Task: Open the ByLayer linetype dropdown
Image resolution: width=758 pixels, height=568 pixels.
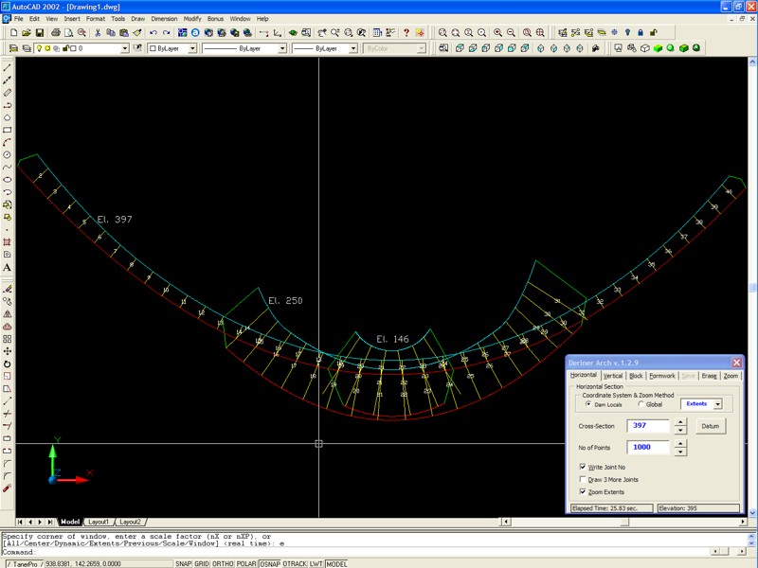Action: pos(280,48)
